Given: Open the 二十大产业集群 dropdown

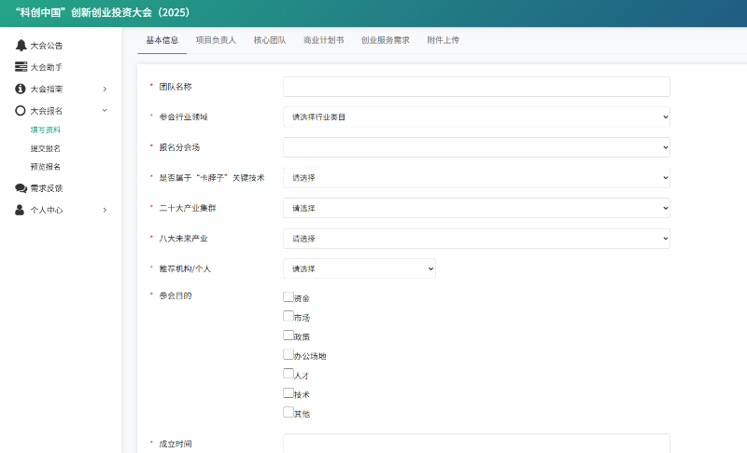Looking at the screenshot, I should pyautogui.click(x=476, y=208).
